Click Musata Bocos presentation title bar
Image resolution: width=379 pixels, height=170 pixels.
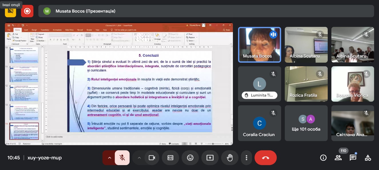tap(206, 11)
